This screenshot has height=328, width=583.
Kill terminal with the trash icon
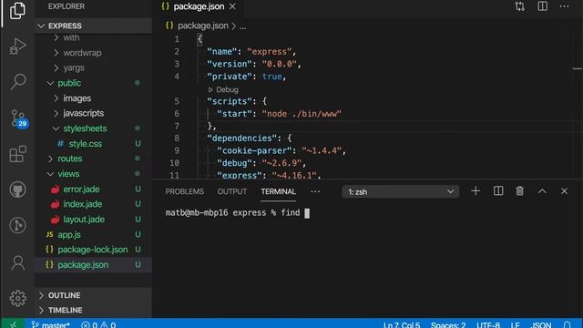coord(519,191)
